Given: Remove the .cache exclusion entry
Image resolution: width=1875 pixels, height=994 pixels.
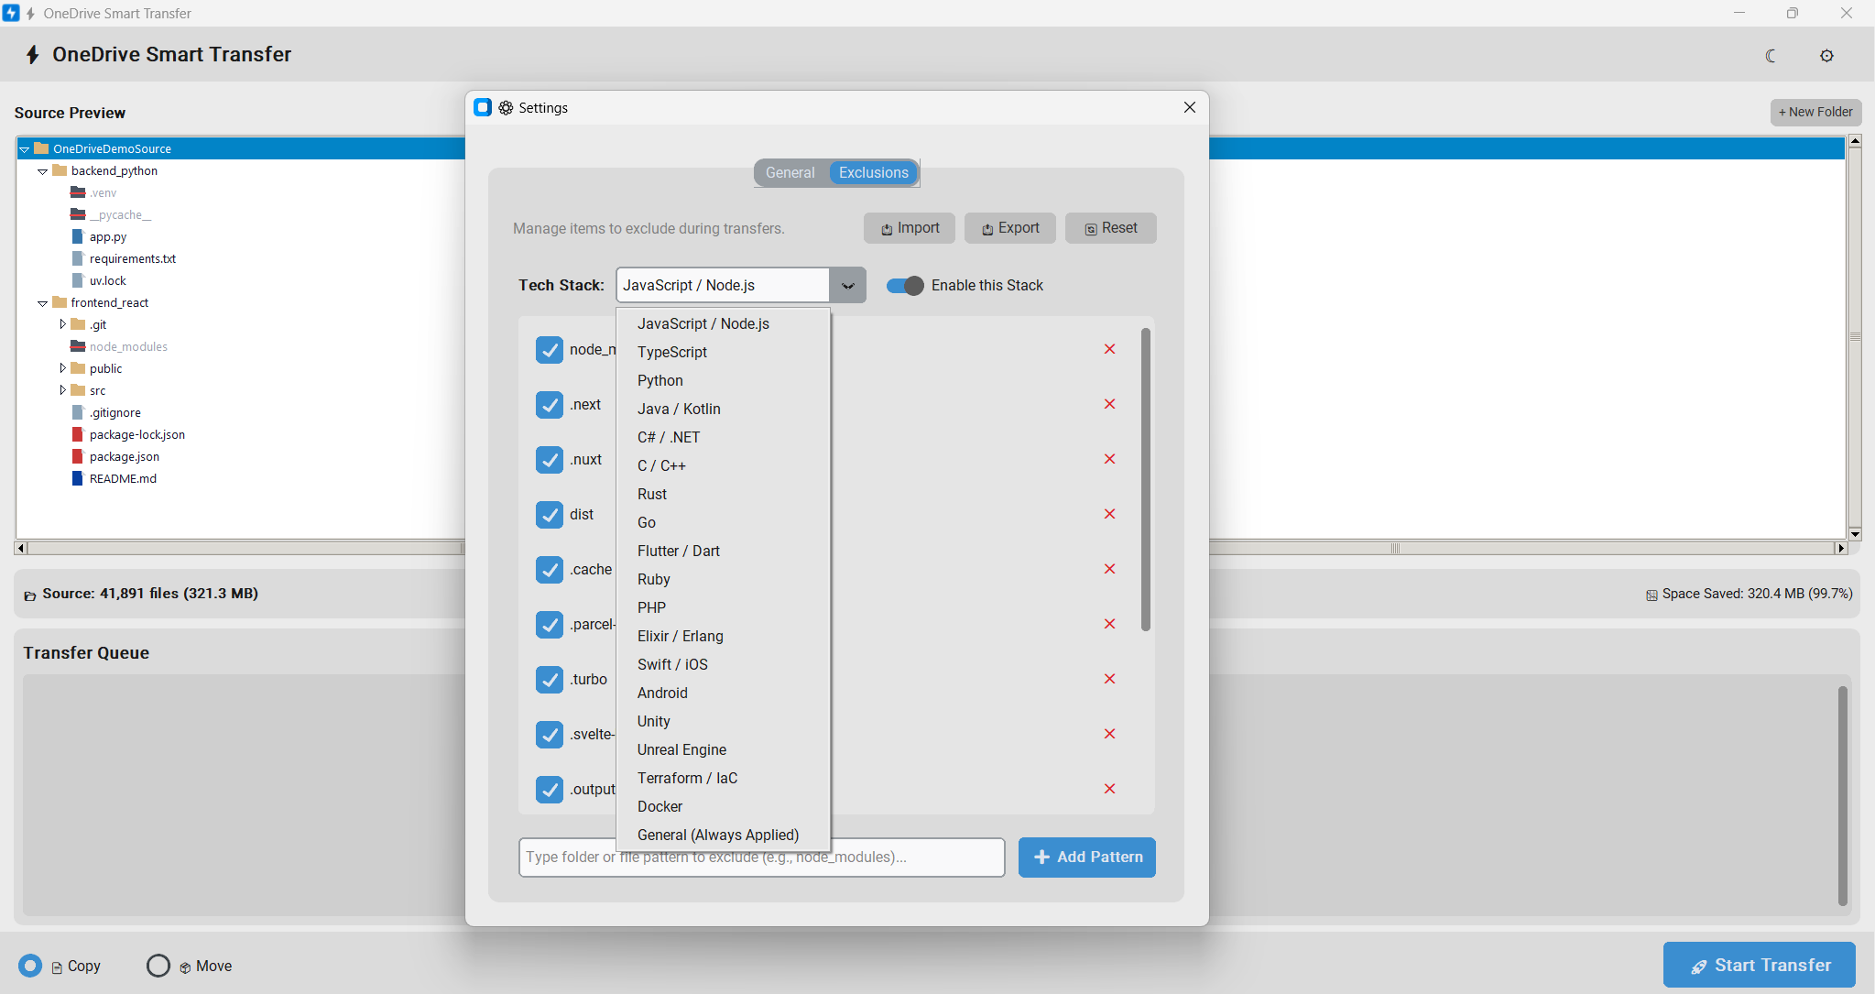Looking at the screenshot, I should coord(1109,569).
